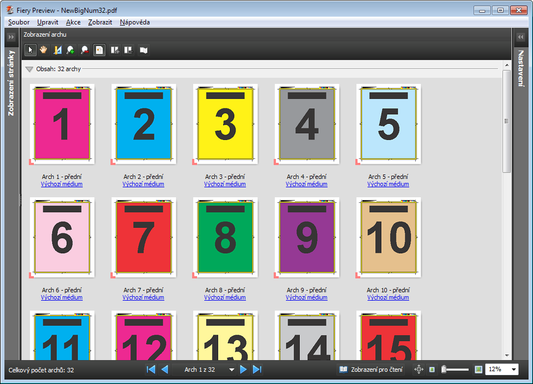Screen dimensions: 533x384
Task: Open the Soubor menu
Action: tap(19, 22)
